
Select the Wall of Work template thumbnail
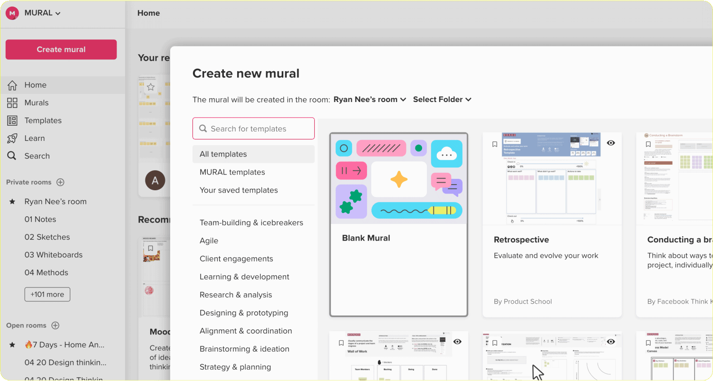[x=399, y=356]
